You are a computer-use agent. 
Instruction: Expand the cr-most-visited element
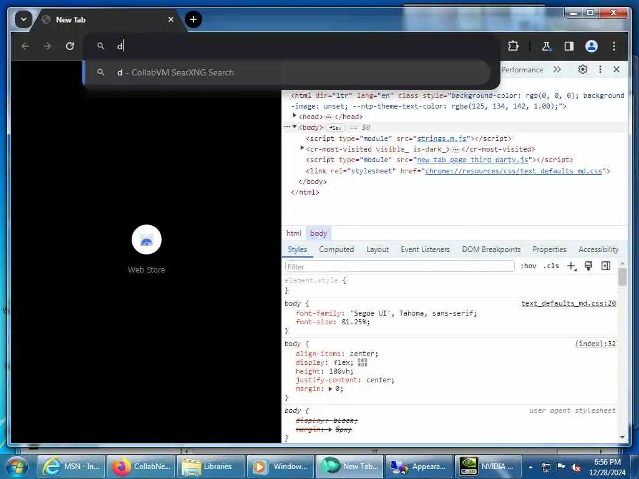click(302, 148)
